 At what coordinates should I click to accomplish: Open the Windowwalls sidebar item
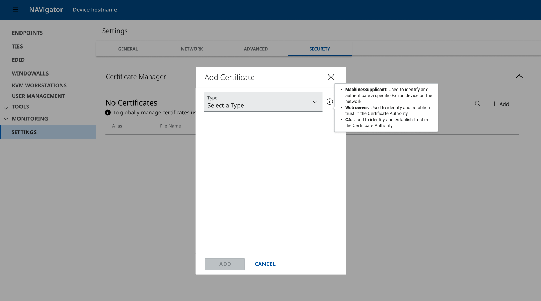tap(30, 73)
